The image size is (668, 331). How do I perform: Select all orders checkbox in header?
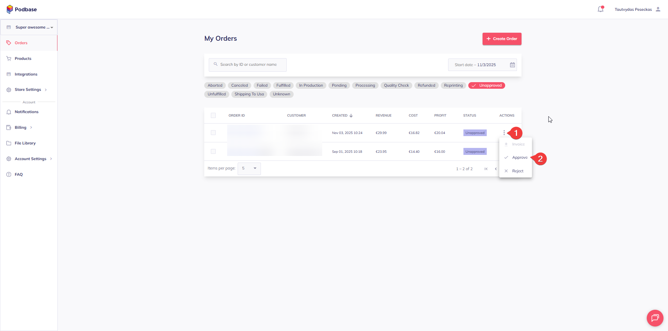(x=213, y=116)
